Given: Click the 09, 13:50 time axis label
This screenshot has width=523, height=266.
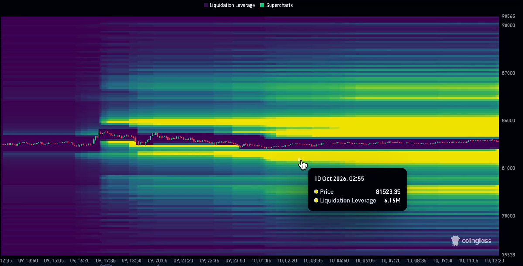Looking at the screenshot, I should click(x=28, y=261).
